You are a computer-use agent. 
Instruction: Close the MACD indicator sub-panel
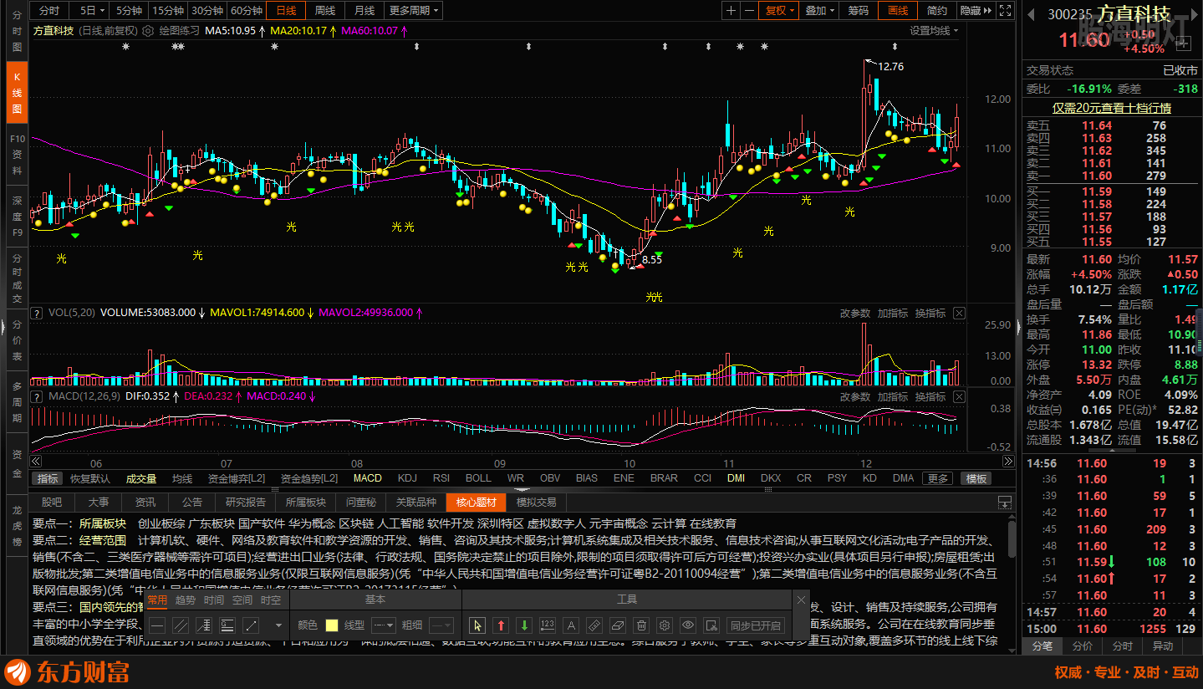pos(959,396)
